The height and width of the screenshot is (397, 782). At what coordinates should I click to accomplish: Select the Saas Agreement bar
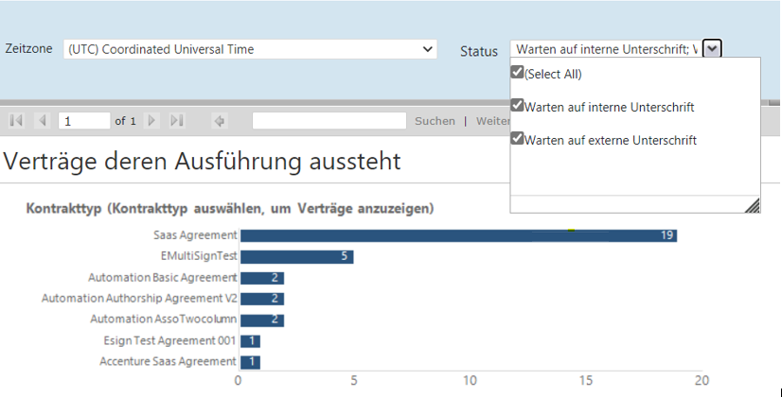(x=458, y=235)
